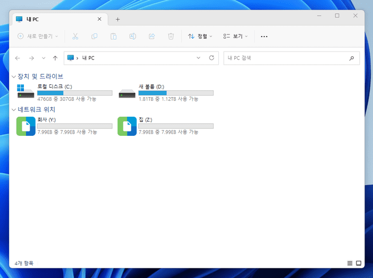Click the 장치 및 드라이브 heading
The height and width of the screenshot is (278, 373).
[x=40, y=76]
